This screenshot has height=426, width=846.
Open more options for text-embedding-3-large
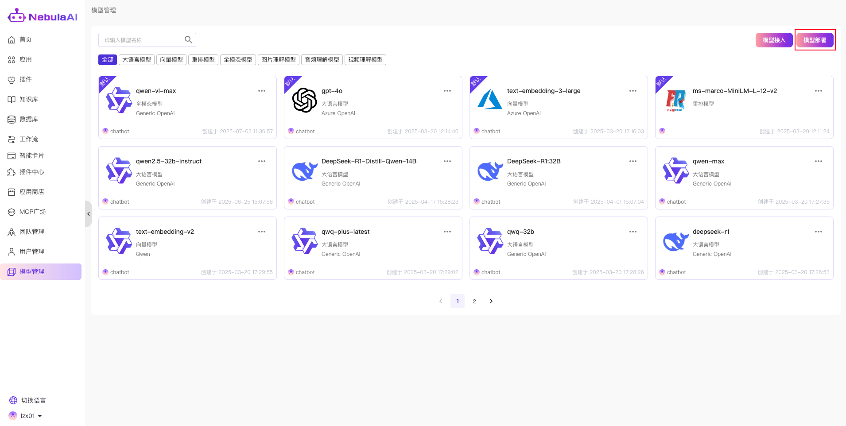pyautogui.click(x=633, y=91)
